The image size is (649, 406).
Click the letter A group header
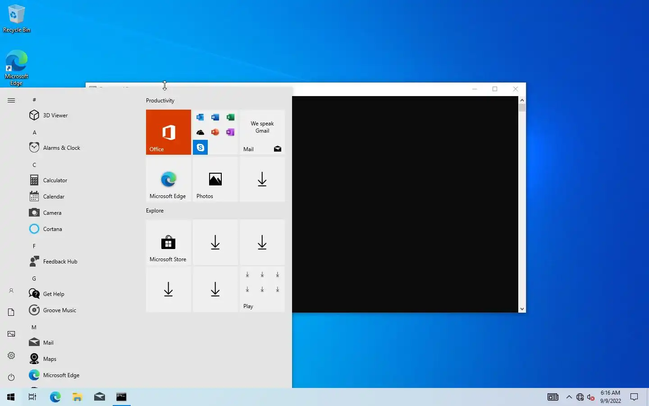pos(34,132)
